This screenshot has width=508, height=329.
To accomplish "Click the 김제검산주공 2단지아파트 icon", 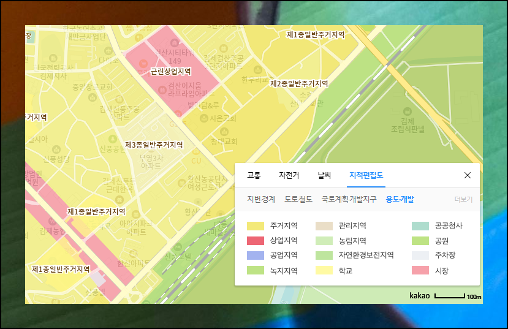I will 224,49.
